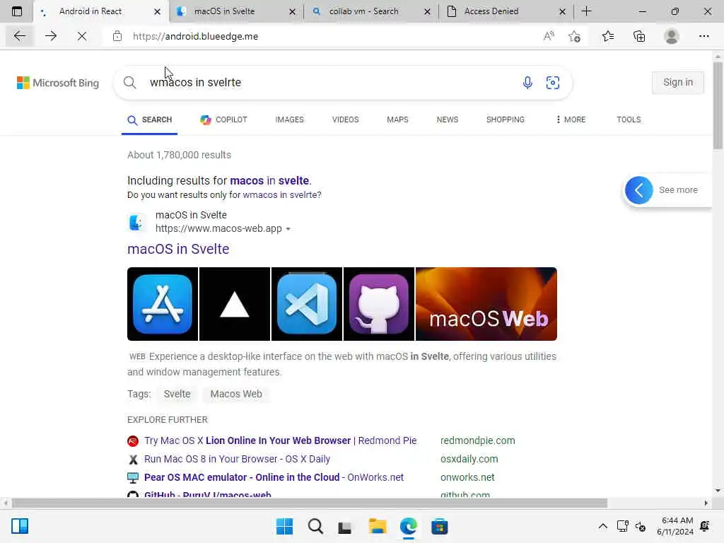
Task: Open muted volume tray icon
Action: pos(641,526)
